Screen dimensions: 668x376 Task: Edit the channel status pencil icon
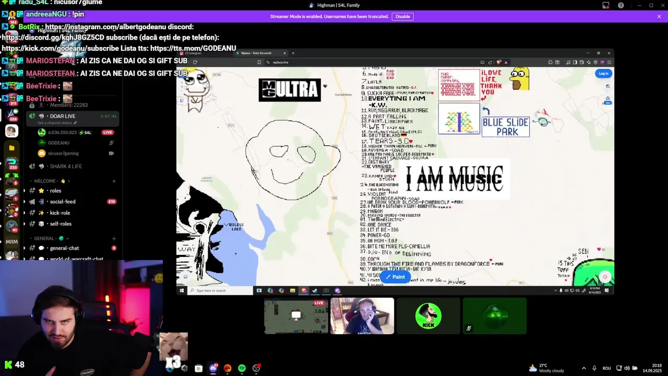point(75,123)
